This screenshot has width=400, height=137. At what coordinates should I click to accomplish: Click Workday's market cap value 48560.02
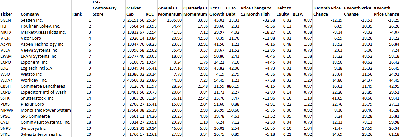click(x=135, y=80)
